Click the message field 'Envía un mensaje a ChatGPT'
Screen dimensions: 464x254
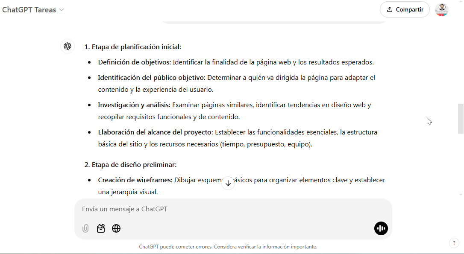coord(233,209)
